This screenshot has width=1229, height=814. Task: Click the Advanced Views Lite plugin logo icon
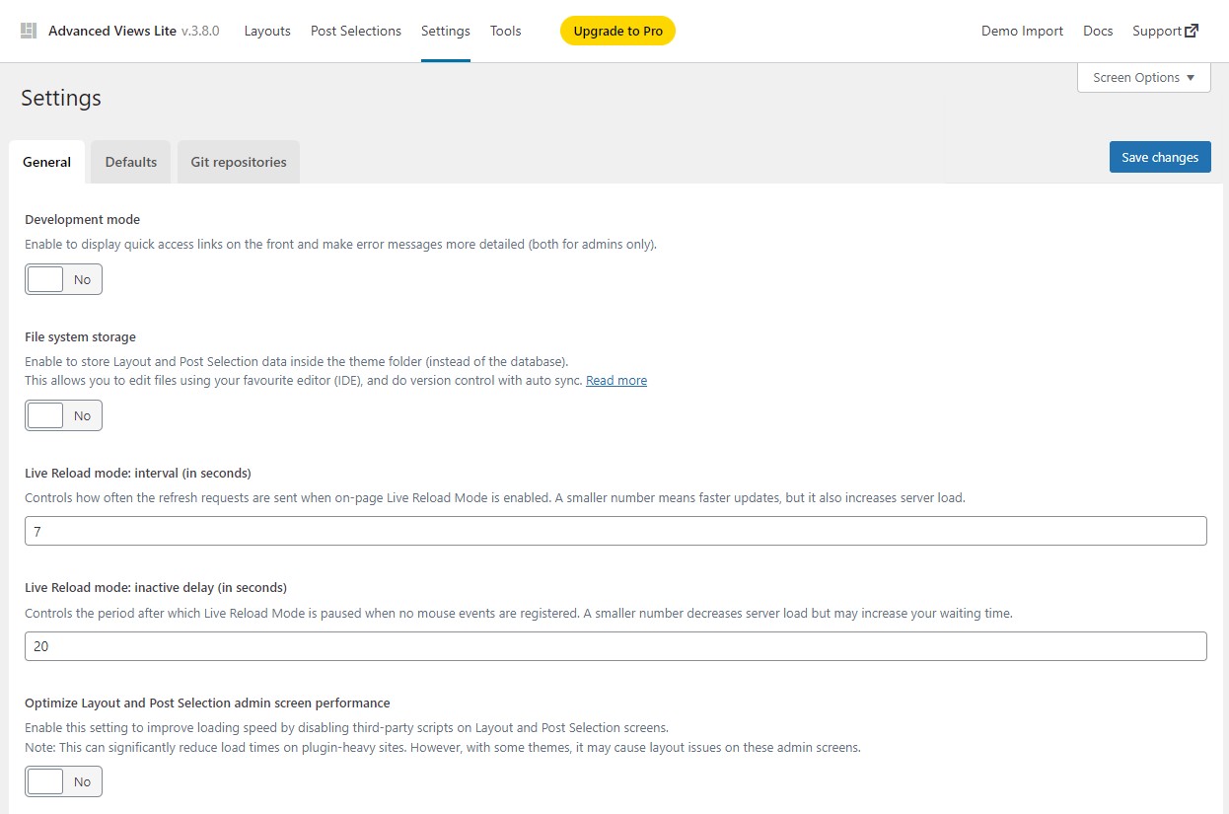[29, 30]
